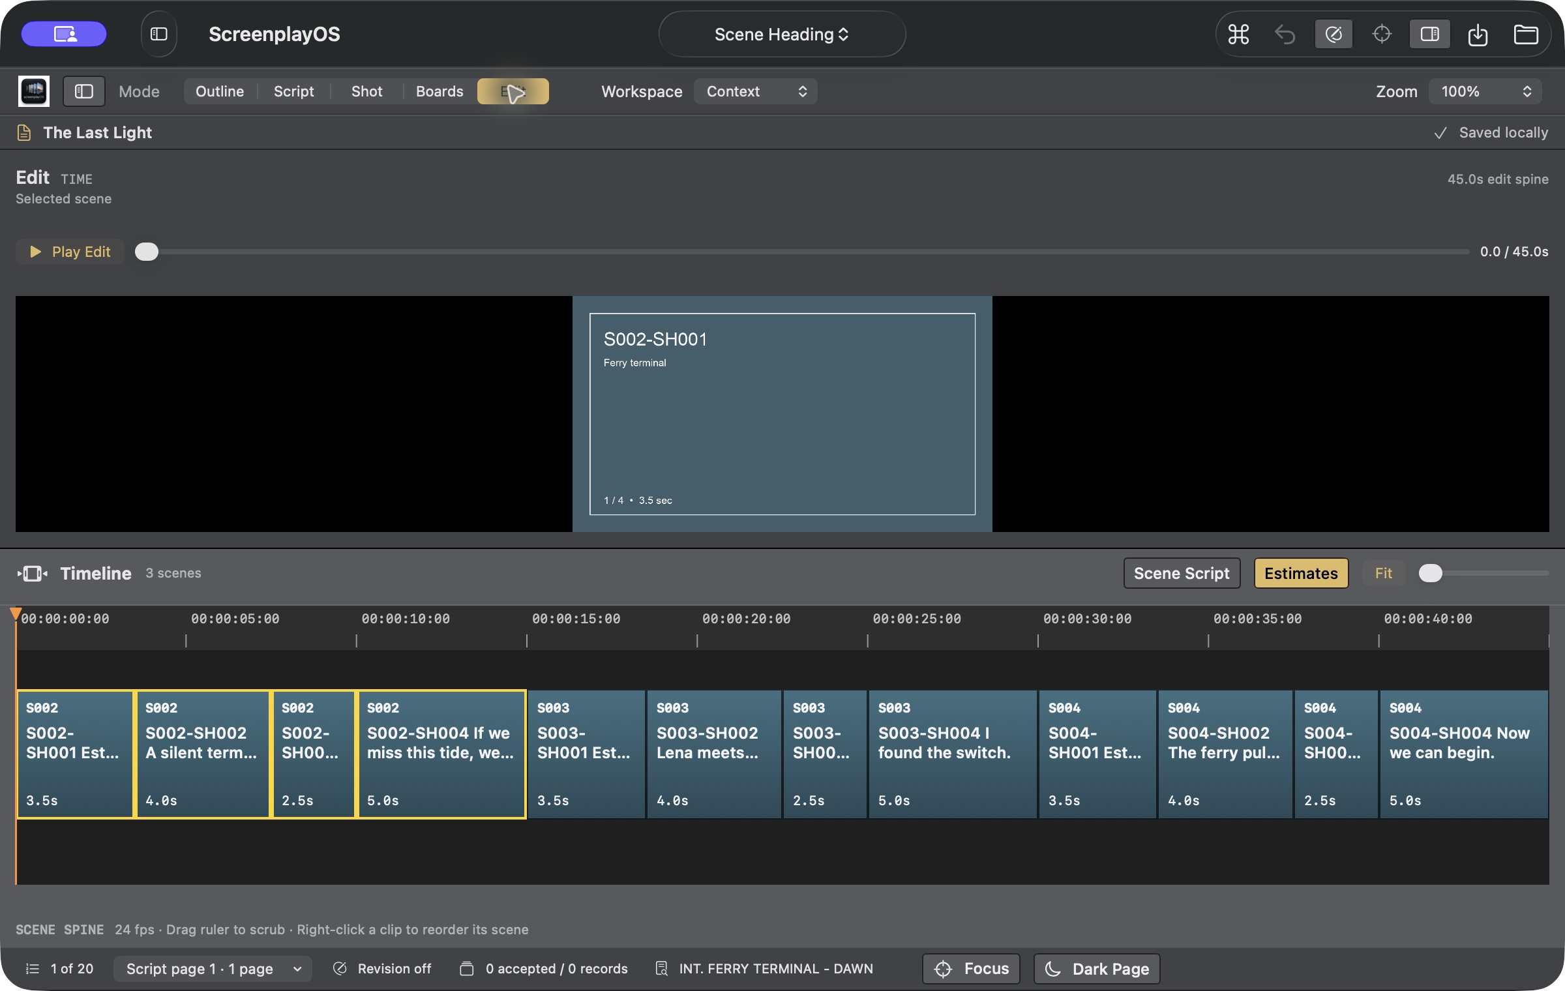Click the scene document-search icon in status bar
Screen dimensions: 1565x991
click(x=661, y=969)
